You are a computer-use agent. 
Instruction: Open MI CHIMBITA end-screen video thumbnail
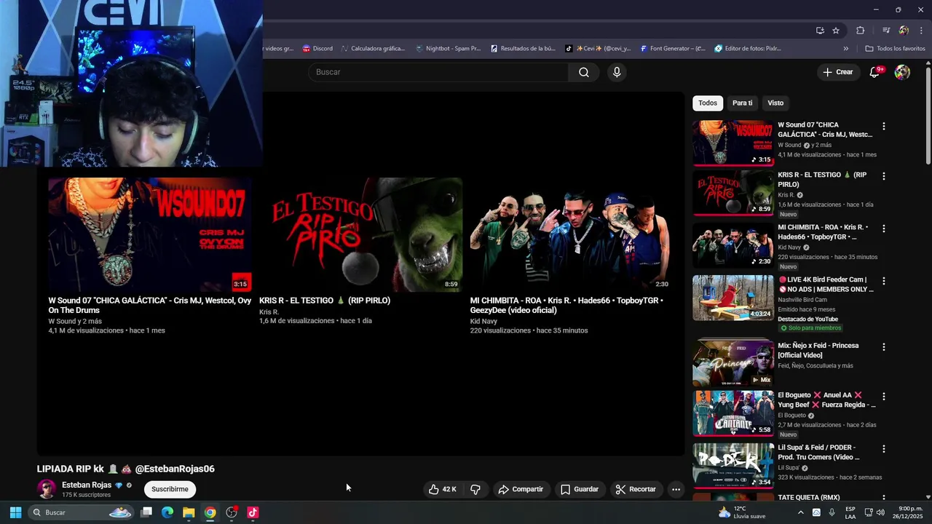(x=572, y=234)
